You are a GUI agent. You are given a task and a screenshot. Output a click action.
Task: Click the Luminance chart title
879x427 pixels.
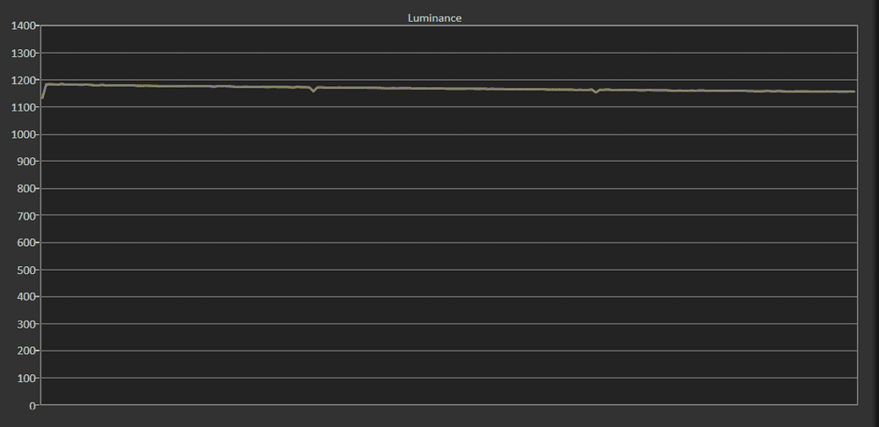[435, 18]
